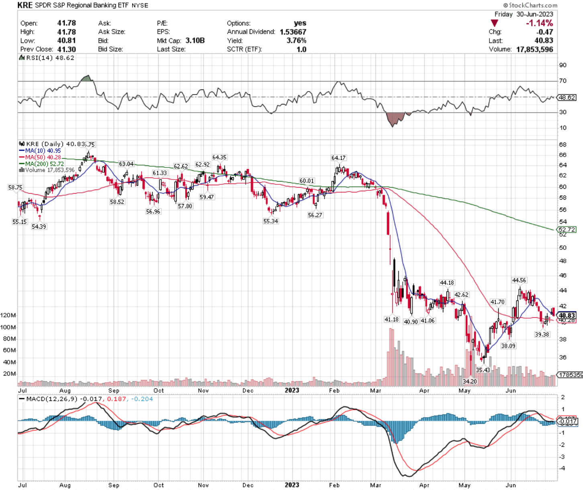Click the 57.80 low annotation
This screenshot has height=490, width=583.
tap(185, 206)
